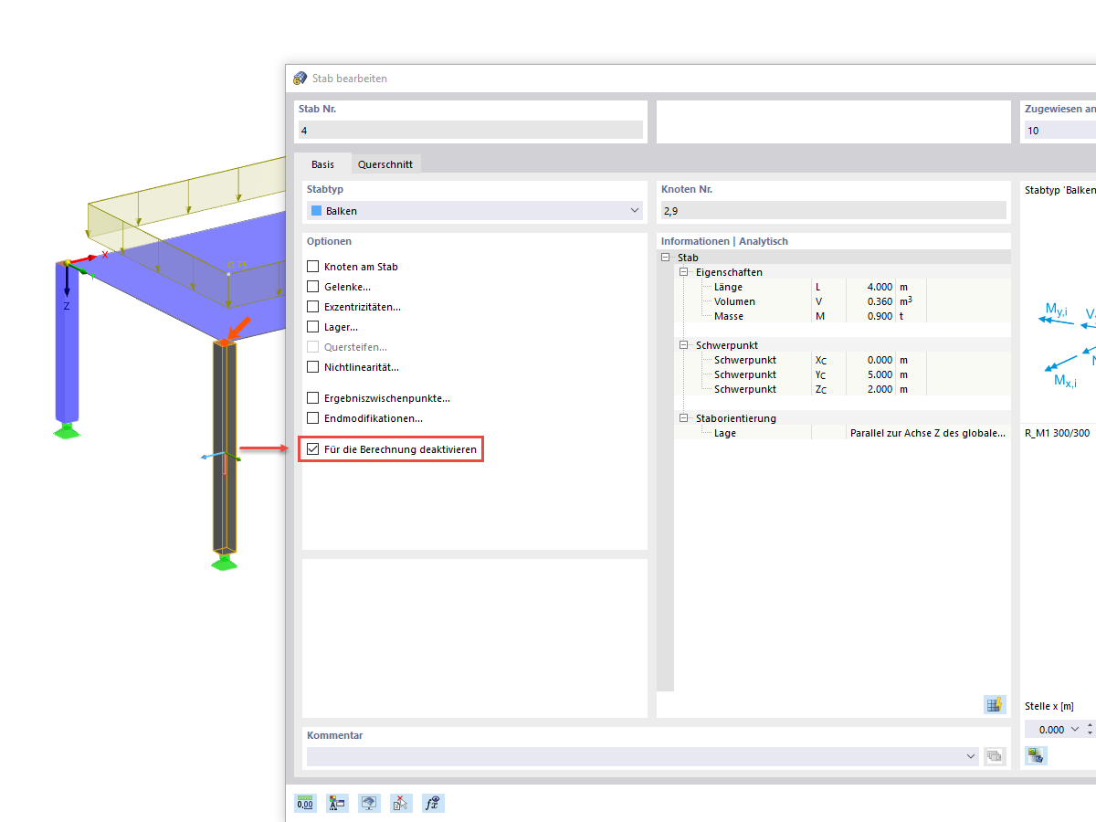Click the fx result values icon
The width and height of the screenshot is (1096, 822).
(x=433, y=803)
